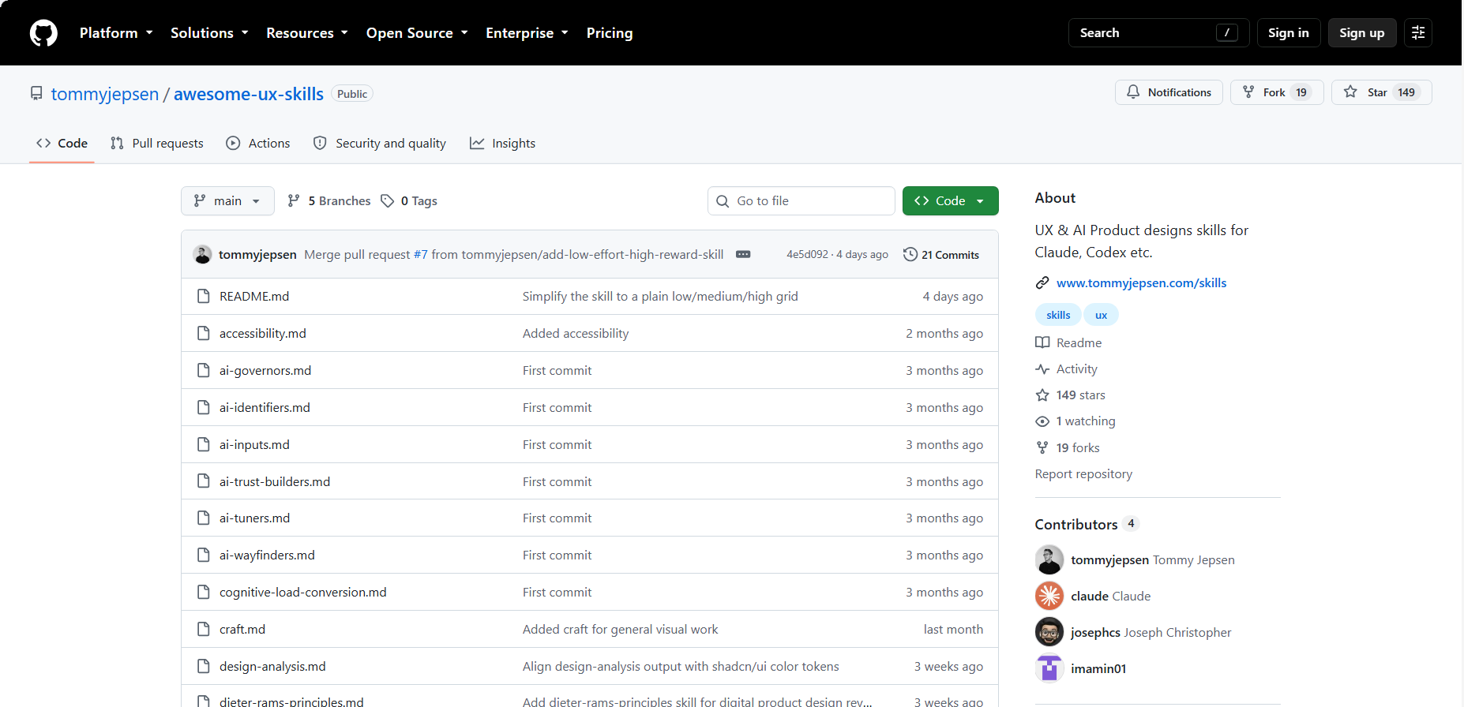Open imamin01 contributor avatar
1464x707 pixels.
pos(1049,668)
